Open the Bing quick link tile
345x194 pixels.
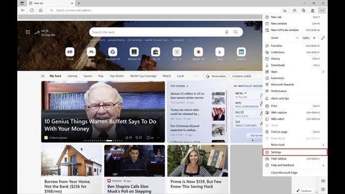220,54
